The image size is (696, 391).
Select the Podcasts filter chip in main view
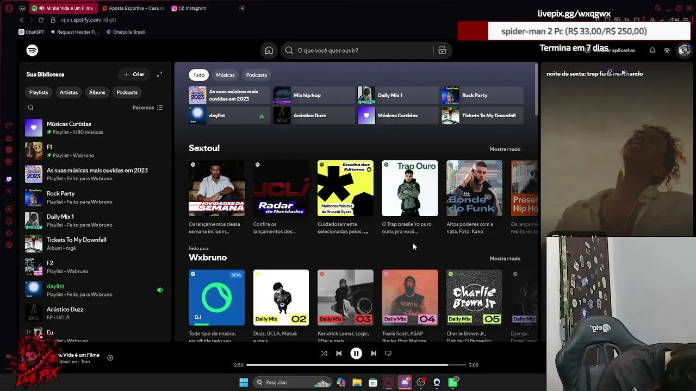pos(257,75)
